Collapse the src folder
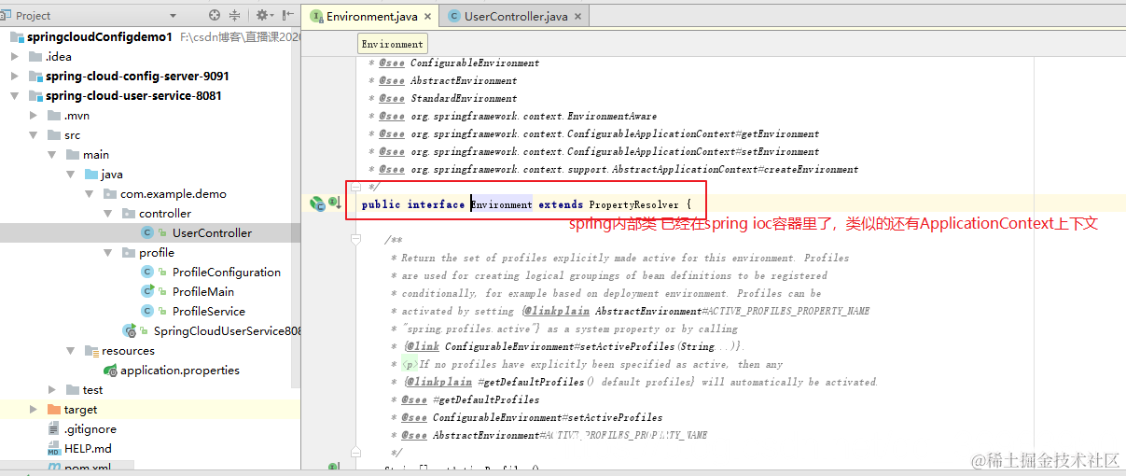Image resolution: width=1126 pixels, height=476 pixels. 33,134
